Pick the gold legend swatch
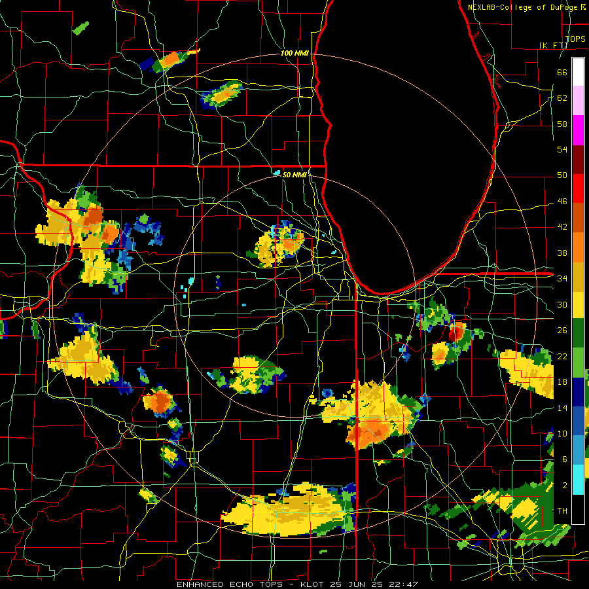 coord(578,276)
